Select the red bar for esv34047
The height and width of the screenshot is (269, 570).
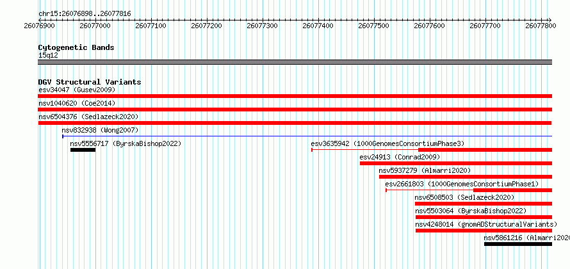coord(295,96)
